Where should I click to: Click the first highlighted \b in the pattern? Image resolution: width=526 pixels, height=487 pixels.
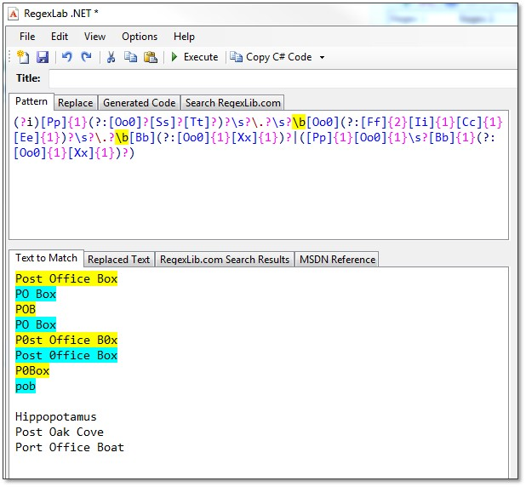[299, 122]
